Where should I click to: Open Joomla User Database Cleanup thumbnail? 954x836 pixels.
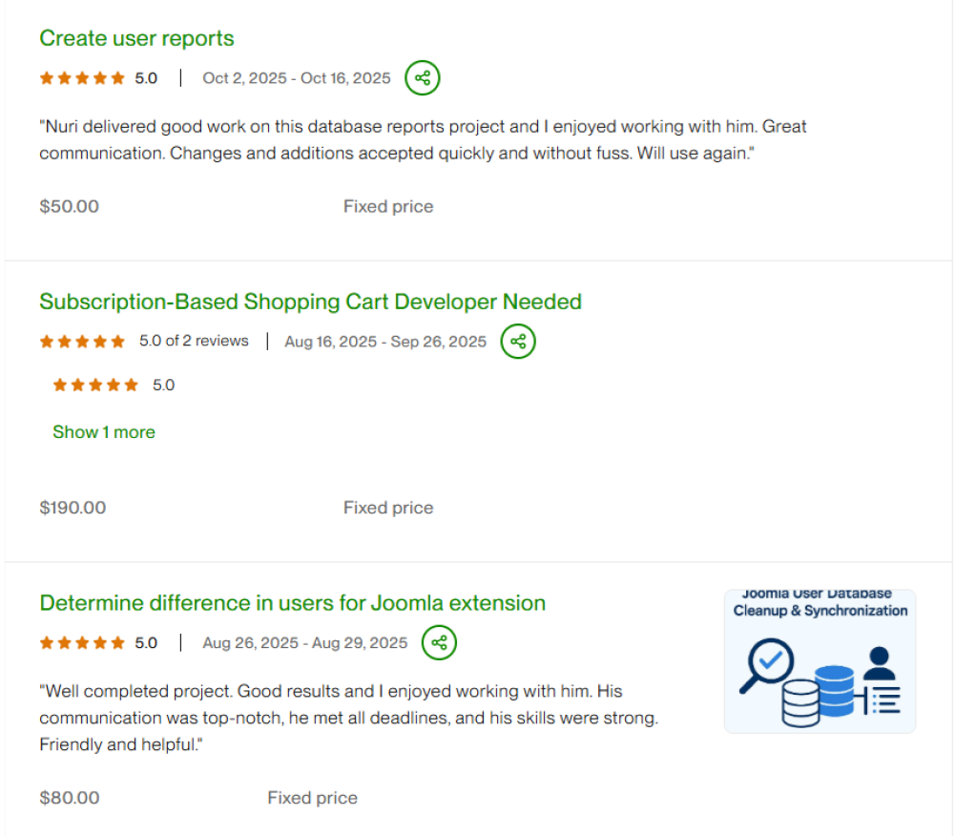tap(819, 660)
